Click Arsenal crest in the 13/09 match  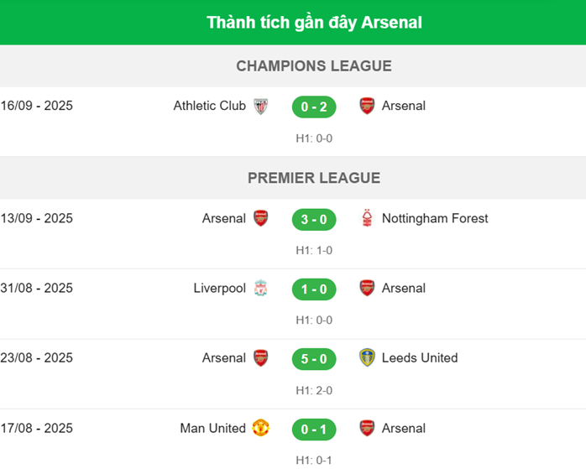(x=260, y=219)
